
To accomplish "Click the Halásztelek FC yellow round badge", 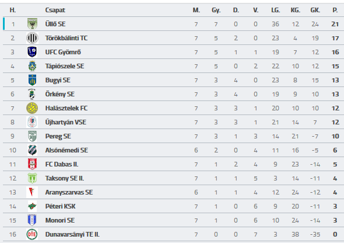I will [32, 108].
